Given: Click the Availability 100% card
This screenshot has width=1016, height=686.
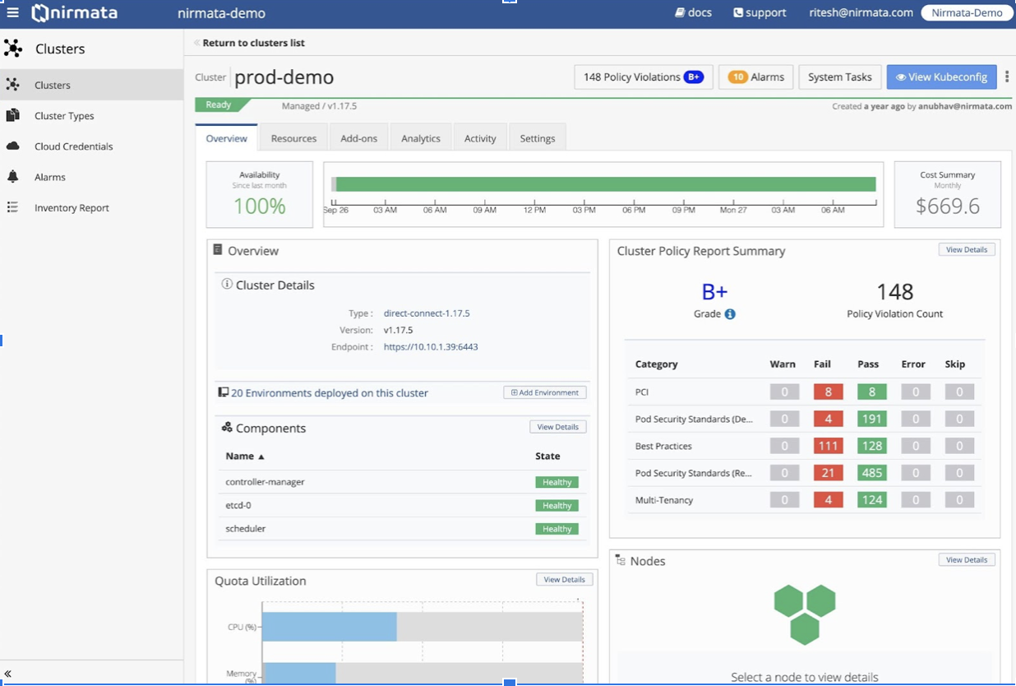Looking at the screenshot, I should point(259,194).
